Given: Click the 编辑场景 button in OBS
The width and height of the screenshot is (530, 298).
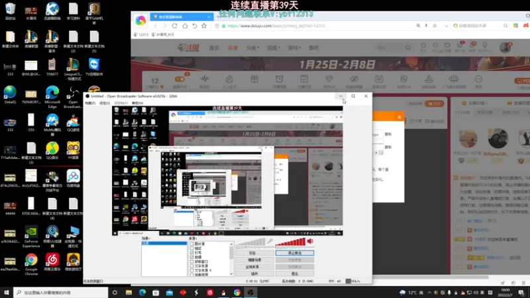Looking at the screenshot, I should coord(254,260).
